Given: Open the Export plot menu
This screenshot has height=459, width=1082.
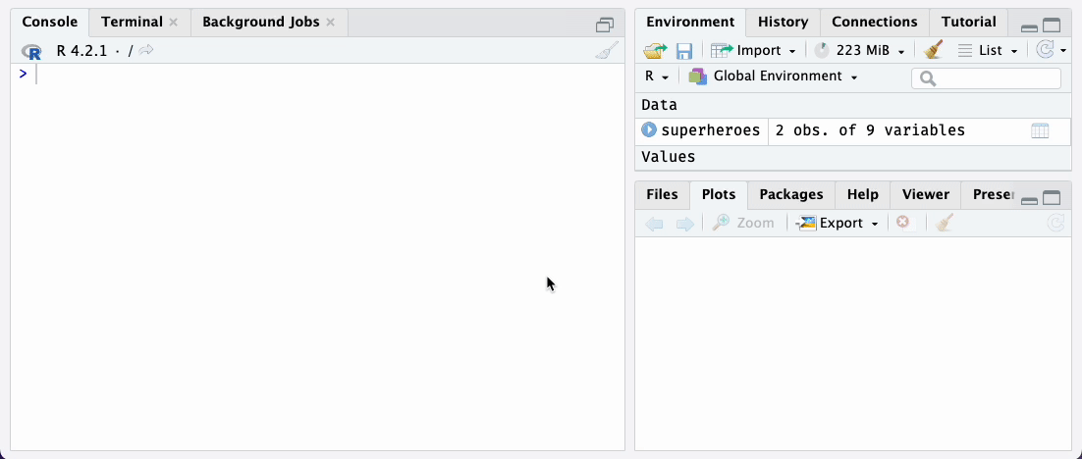Looking at the screenshot, I should click(839, 224).
